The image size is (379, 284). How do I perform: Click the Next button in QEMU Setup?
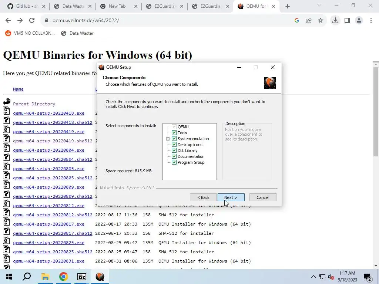(231, 197)
